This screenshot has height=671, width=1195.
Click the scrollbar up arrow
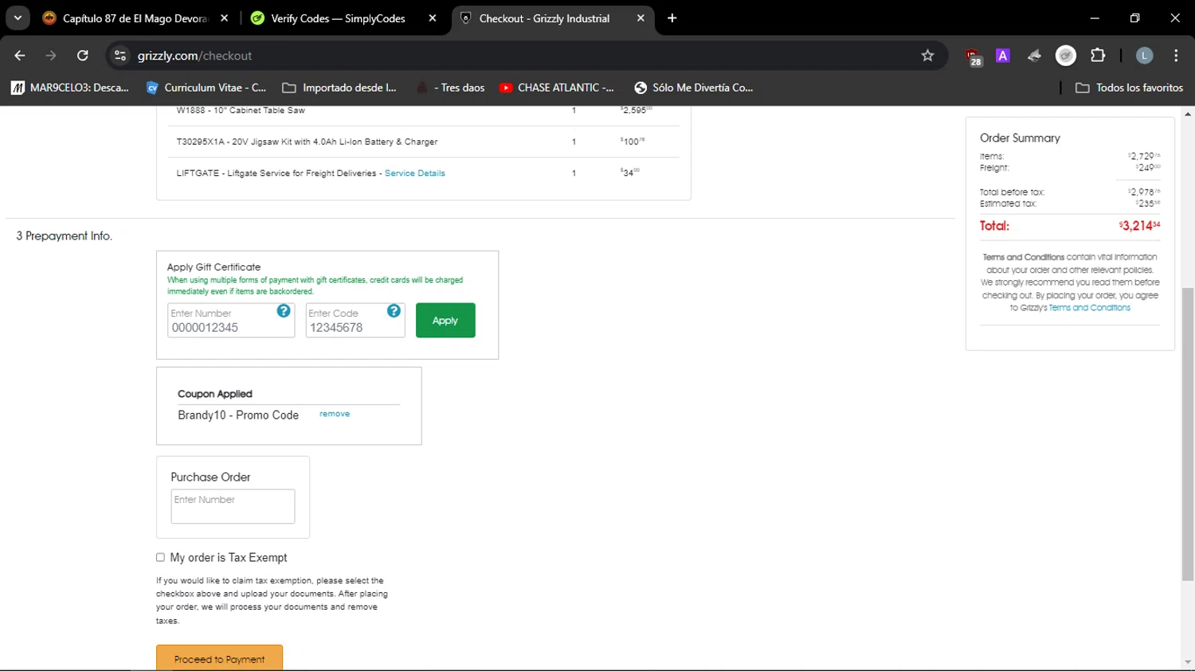click(x=1188, y=114)
